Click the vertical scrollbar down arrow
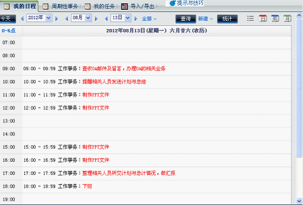This screenshot has height=205, width=303. point(299,201)
